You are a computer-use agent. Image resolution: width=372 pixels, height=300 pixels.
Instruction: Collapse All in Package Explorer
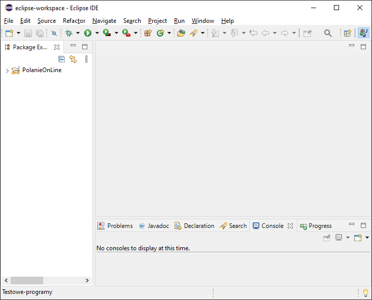click(62, 59)
